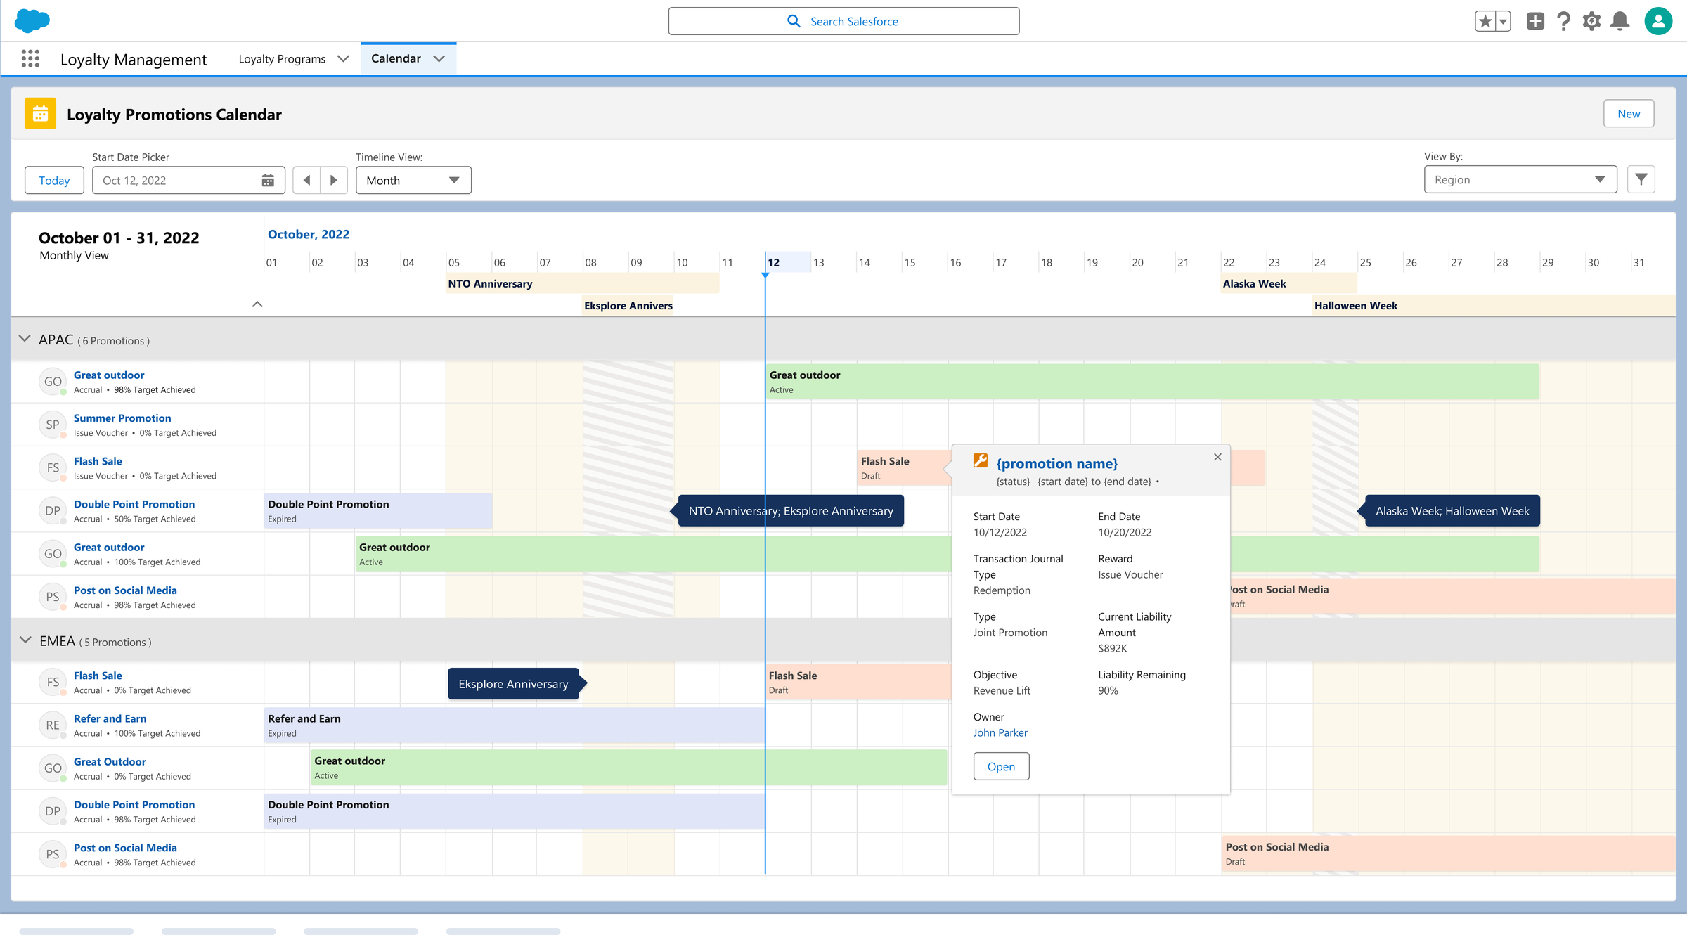Open the App Launcher grid icon

pos(30,59)
